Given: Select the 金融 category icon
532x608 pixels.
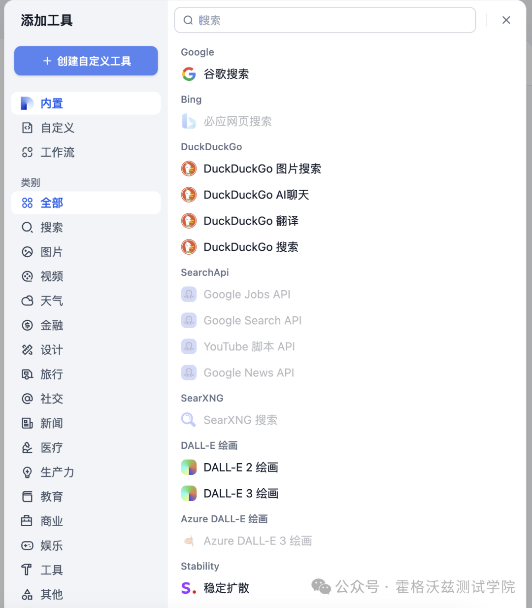Looking at the screenshot, I should [28, 325].
